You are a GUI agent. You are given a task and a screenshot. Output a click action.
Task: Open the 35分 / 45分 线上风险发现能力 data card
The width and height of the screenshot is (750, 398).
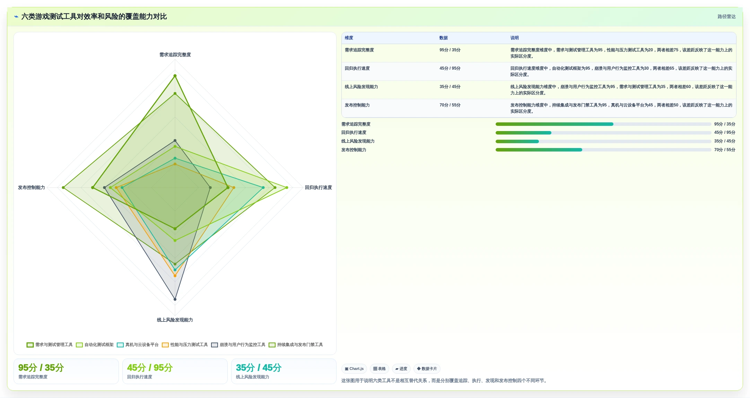tap(284, 371)
